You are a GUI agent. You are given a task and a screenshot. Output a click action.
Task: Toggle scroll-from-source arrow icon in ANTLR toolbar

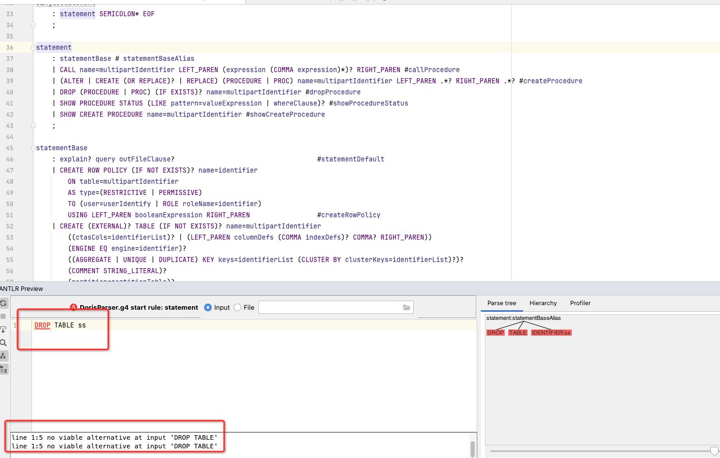3,330
